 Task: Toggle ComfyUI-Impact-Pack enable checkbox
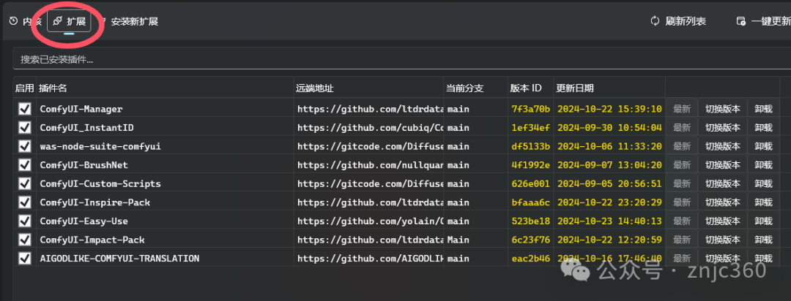pos(24,239)
